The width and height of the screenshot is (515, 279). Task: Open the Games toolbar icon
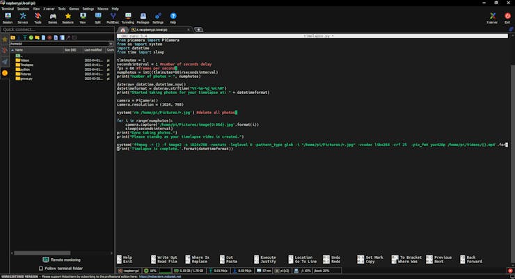[53, 17]
